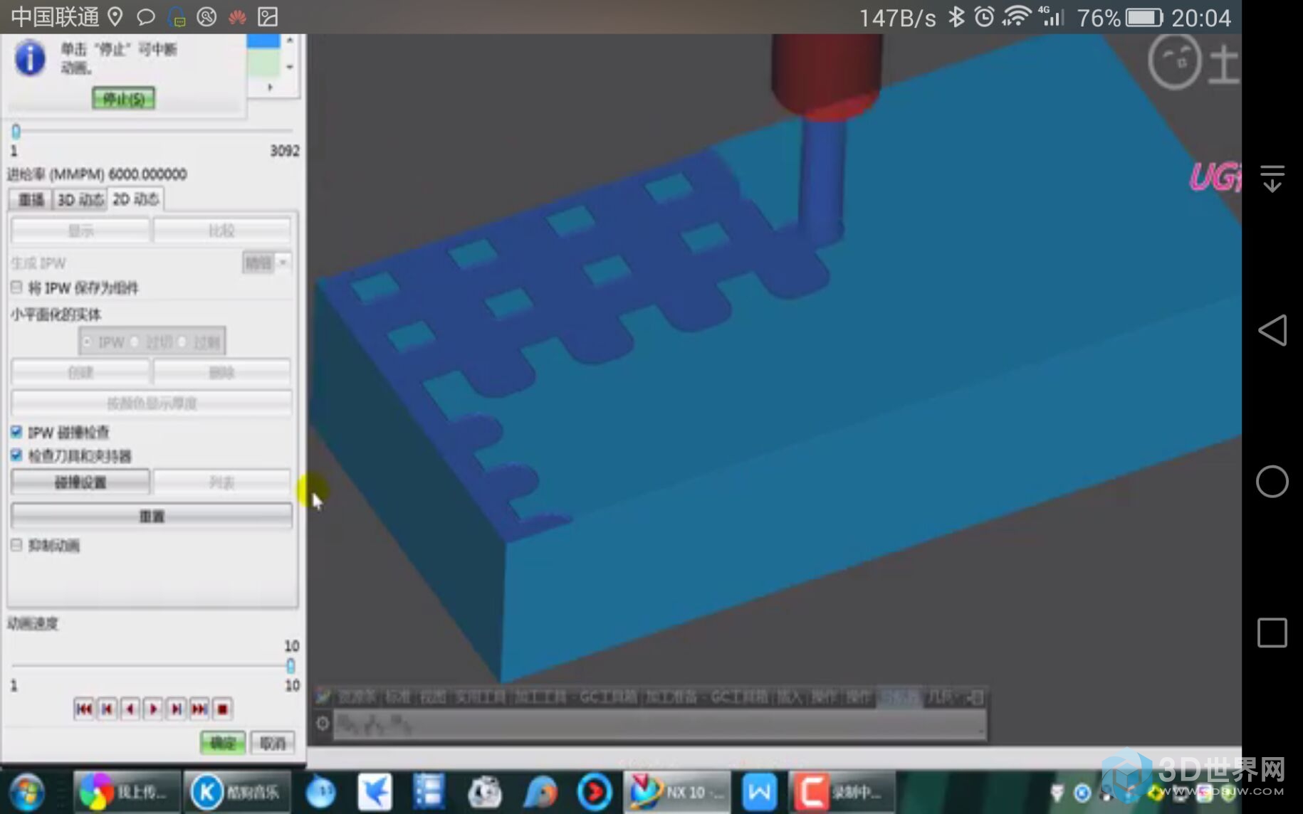This screenshot has width=1303, height=814.
Task: Open the 标准 toolbar tab
Action: tap(398, 697)
